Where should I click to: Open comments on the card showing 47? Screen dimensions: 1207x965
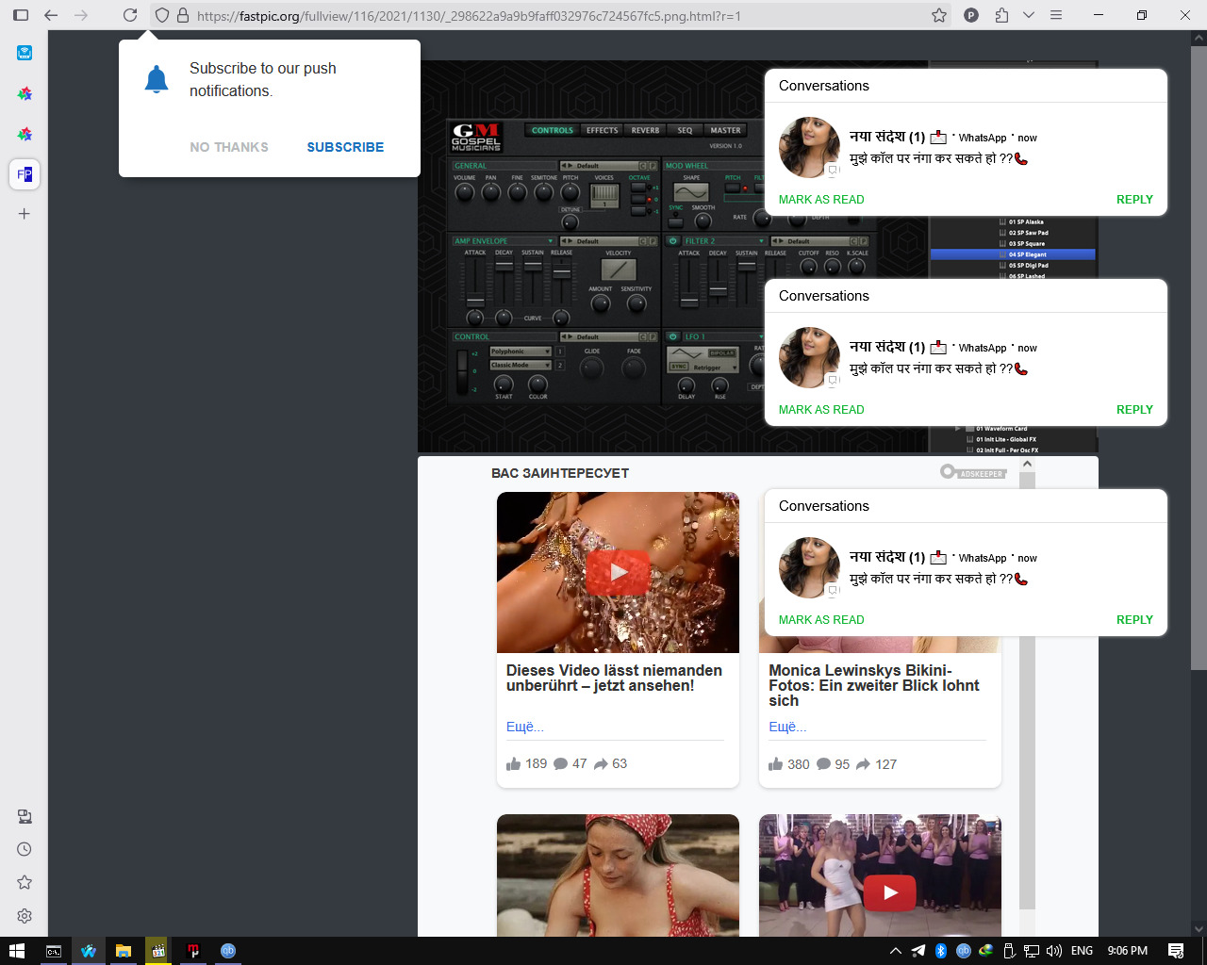[561, 764]
